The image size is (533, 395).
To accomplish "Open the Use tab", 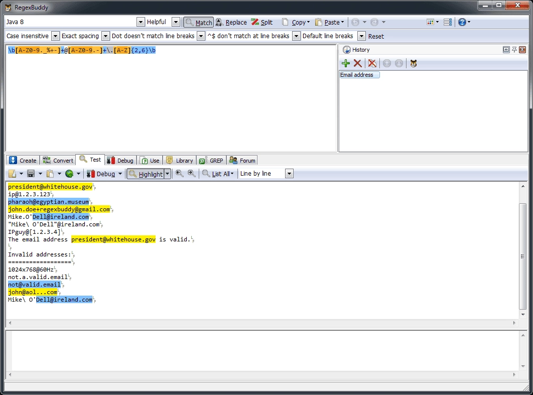I will click(150, 161).
